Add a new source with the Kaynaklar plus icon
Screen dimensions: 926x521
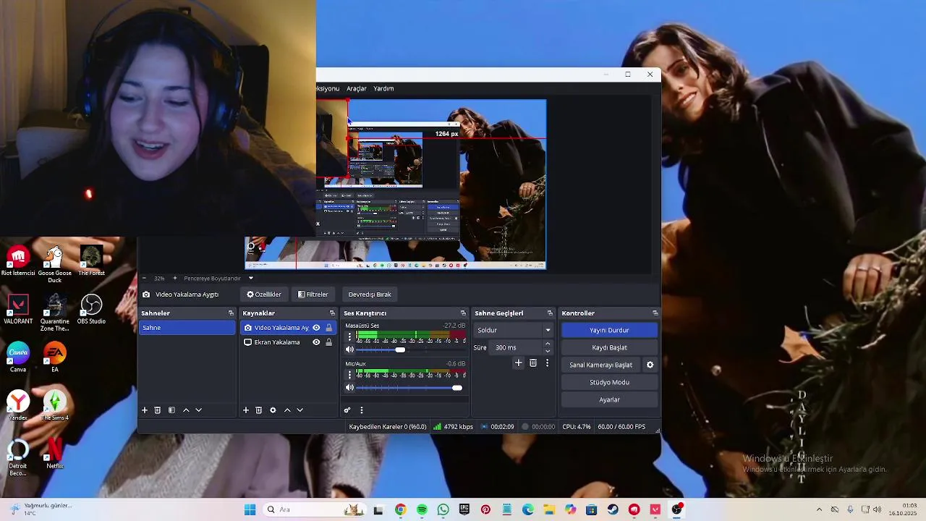[x=246, y=410]
